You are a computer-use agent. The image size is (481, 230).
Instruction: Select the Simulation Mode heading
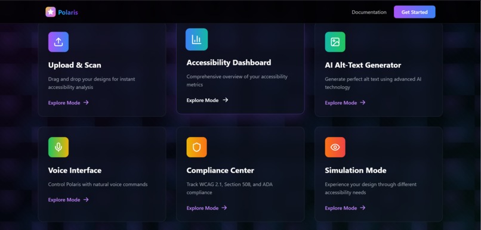pyautogui.click(x=356, y=170)
